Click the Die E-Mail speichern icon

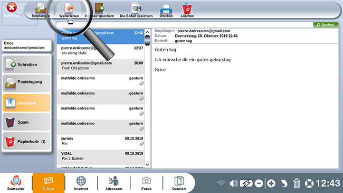tap(136, 8)
